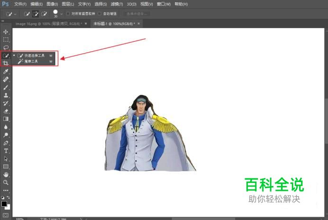Open the 文字(Y) menu

click(84, 4)
